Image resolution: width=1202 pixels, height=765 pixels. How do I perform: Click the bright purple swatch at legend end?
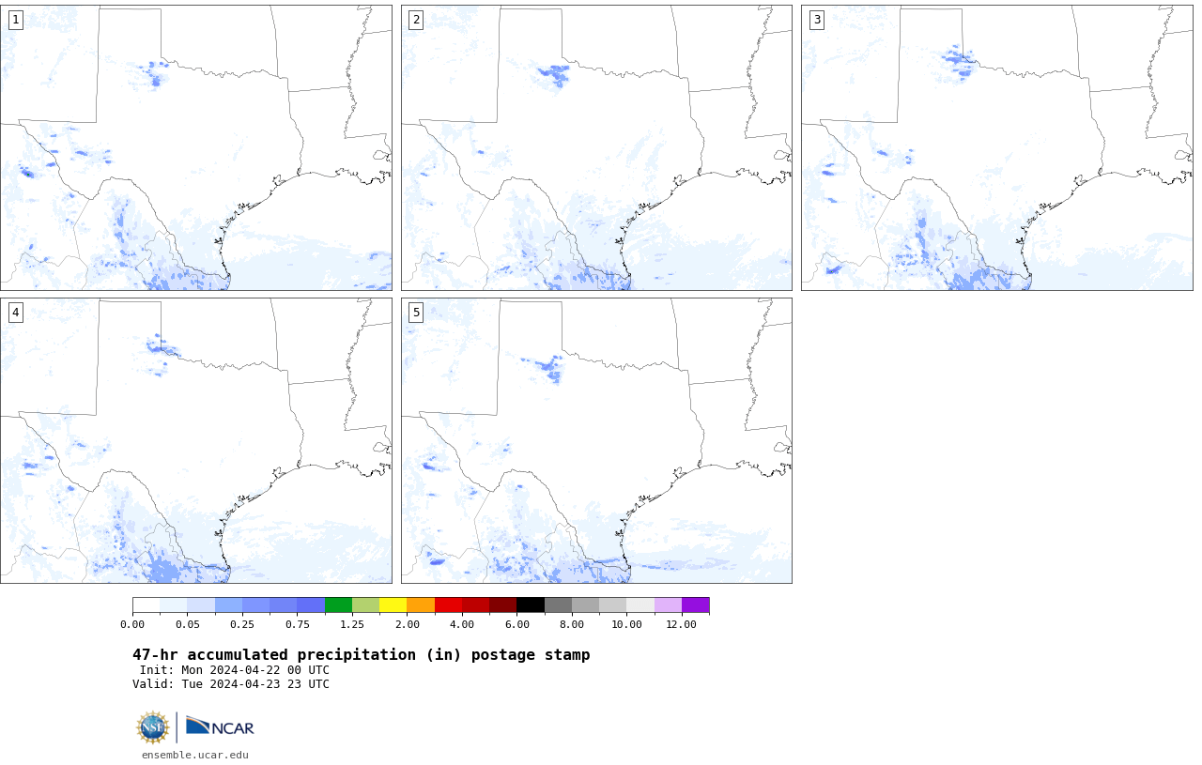[696, 605]
